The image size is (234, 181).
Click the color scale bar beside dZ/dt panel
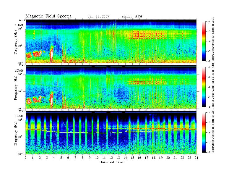coord(204,132)
